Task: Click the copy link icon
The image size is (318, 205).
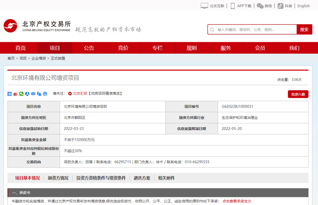Action: pos(39,94)
